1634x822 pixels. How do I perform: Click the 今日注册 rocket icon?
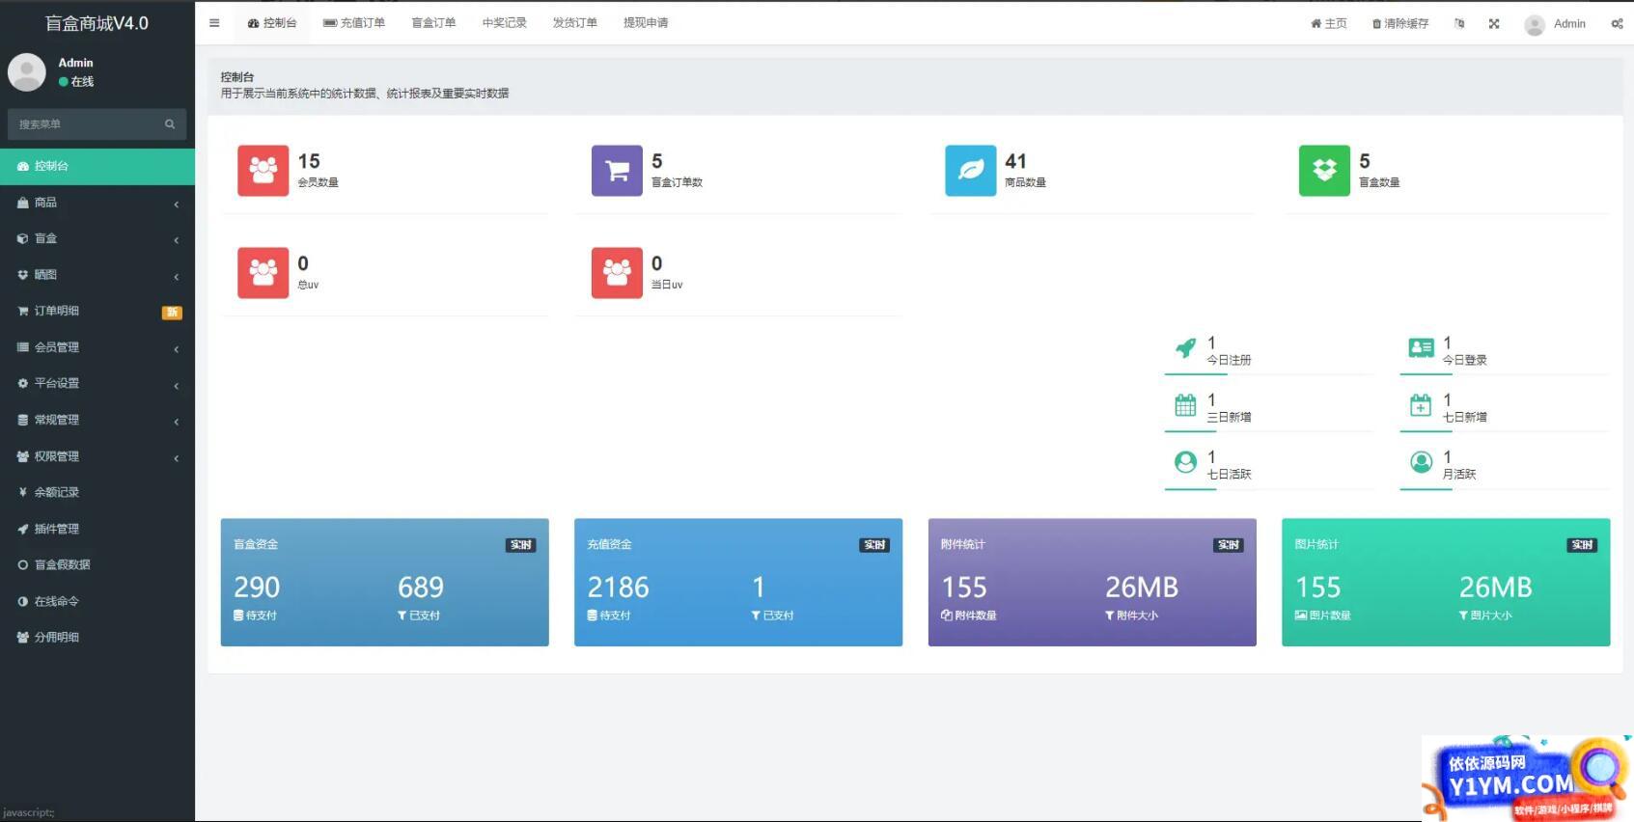[x=1185, y=348]
